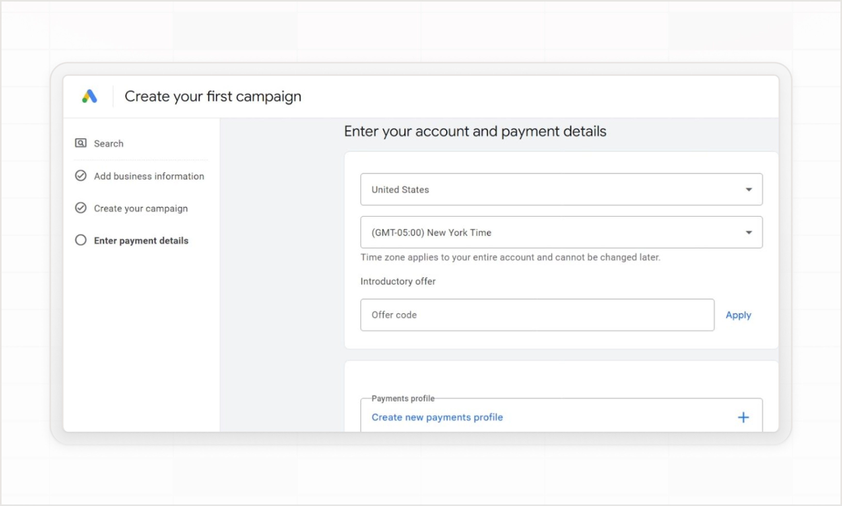Viewport: 842px width, 506px height.
Task: Go to Add business information step
Action: [x=149, y=176]
